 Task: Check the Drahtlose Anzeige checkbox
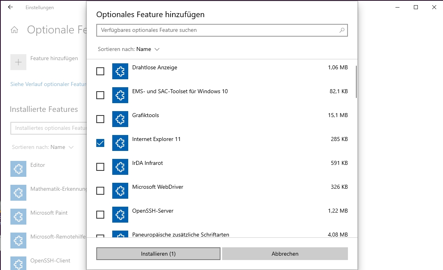point(100,71)
